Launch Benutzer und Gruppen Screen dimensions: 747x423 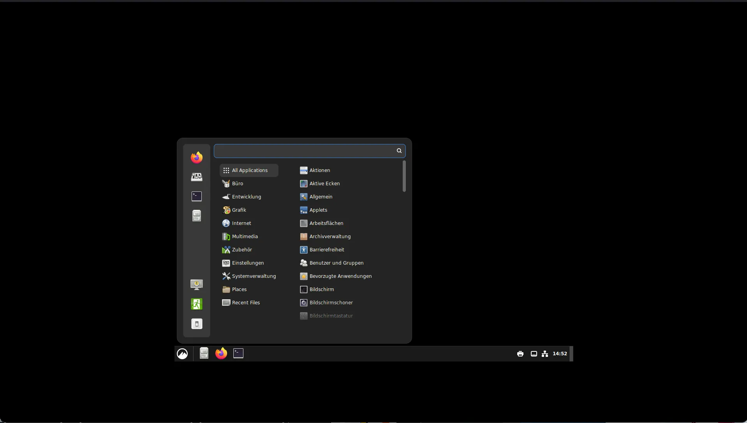[336, 263]
